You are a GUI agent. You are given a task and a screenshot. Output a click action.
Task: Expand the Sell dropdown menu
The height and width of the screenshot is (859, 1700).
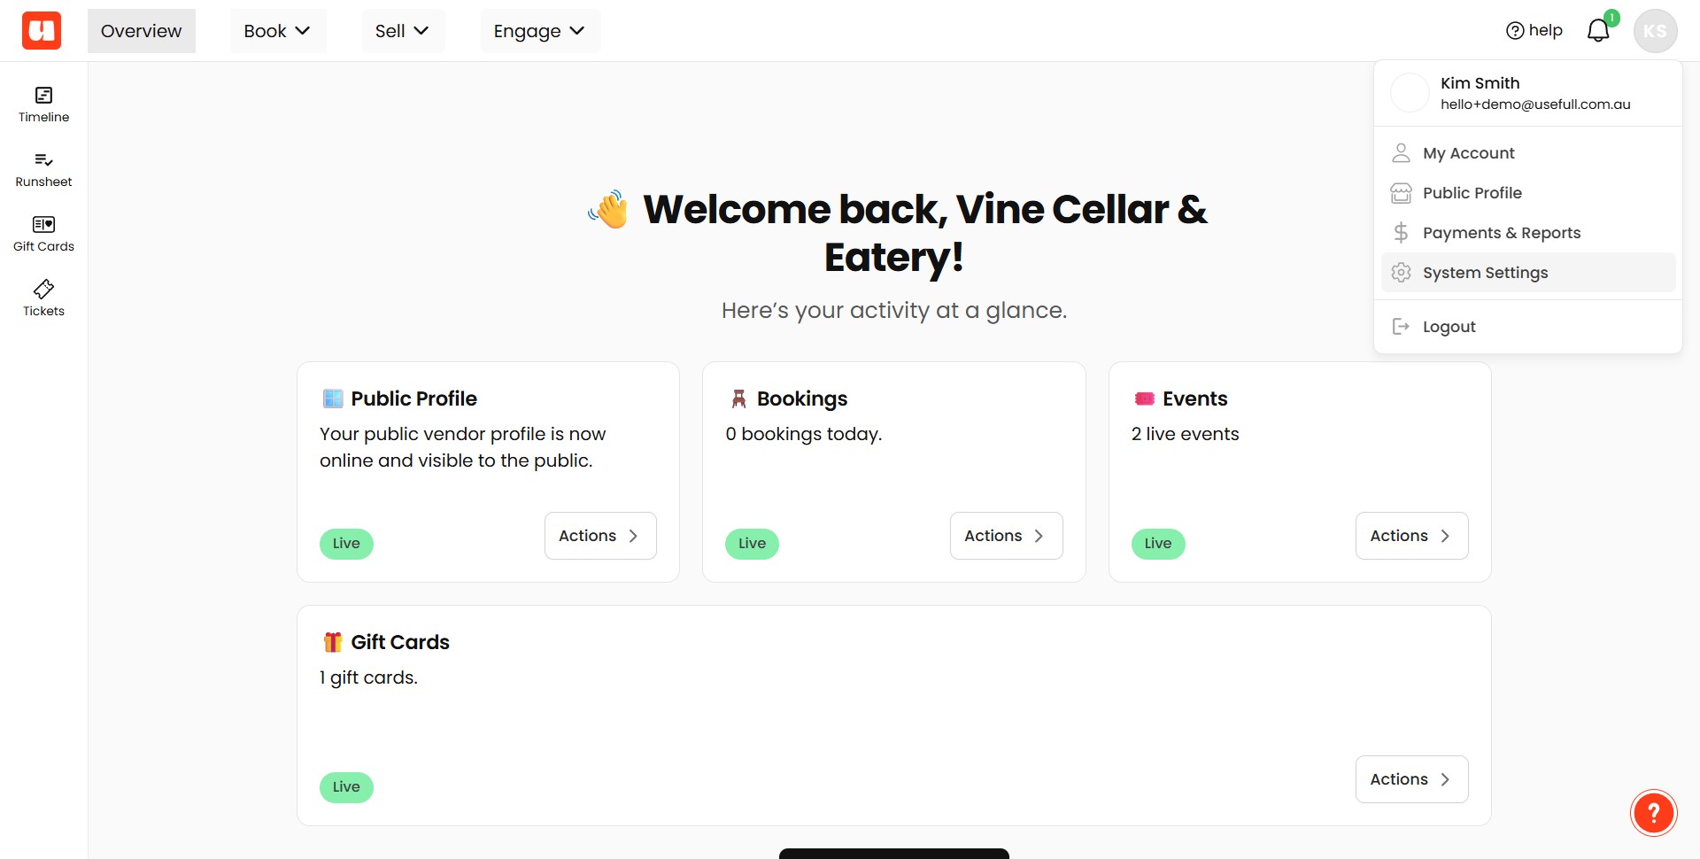tap(403, 31)
